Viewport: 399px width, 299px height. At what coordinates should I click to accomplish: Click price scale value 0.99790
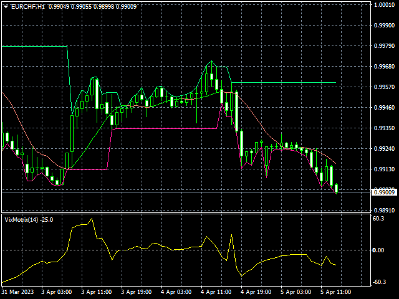pyautogui.click(x=384, y=46)
